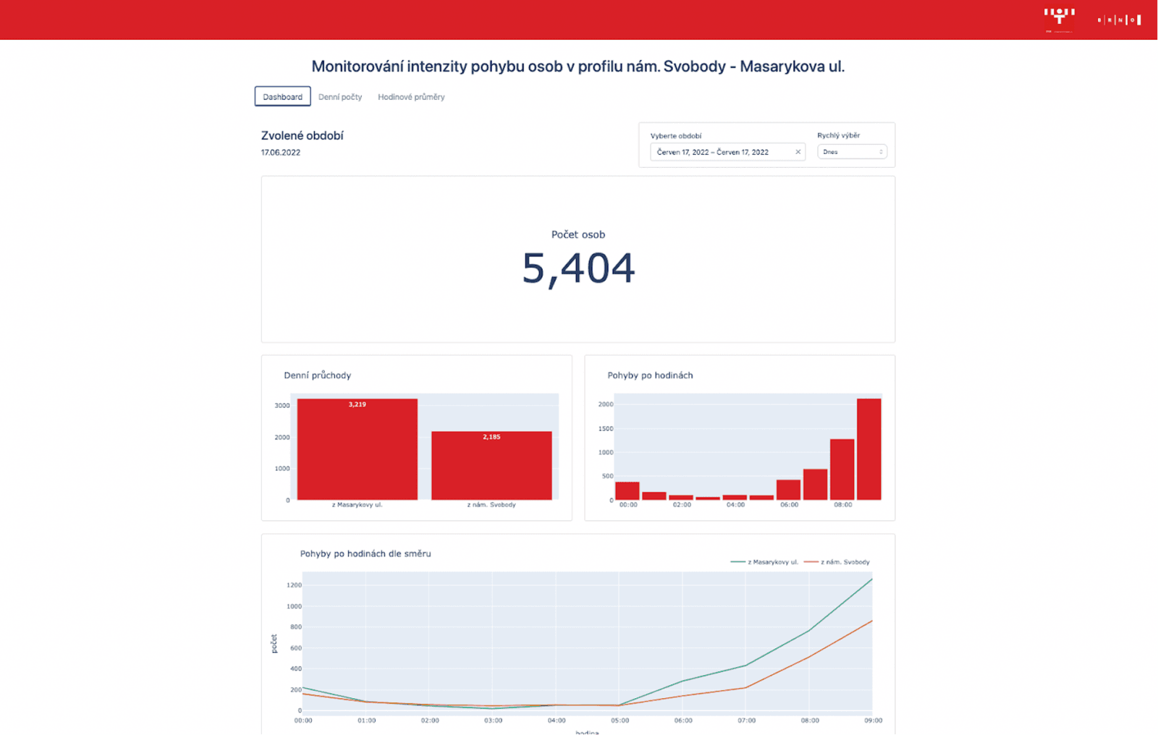The height and width of the screenshot is (735, 1158).
Task: Click the Pohyby po hodinách chart title
Action: tap(650, 375)
